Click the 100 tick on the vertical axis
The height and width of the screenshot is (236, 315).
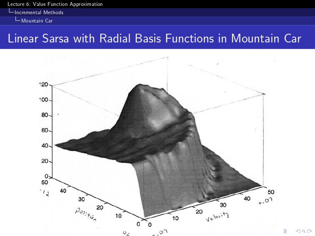(x=44, y=100)
